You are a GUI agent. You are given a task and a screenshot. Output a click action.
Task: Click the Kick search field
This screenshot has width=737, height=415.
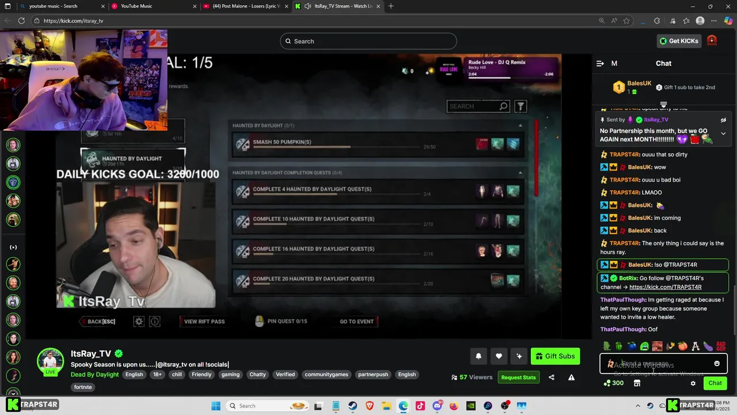pos(368,41)
